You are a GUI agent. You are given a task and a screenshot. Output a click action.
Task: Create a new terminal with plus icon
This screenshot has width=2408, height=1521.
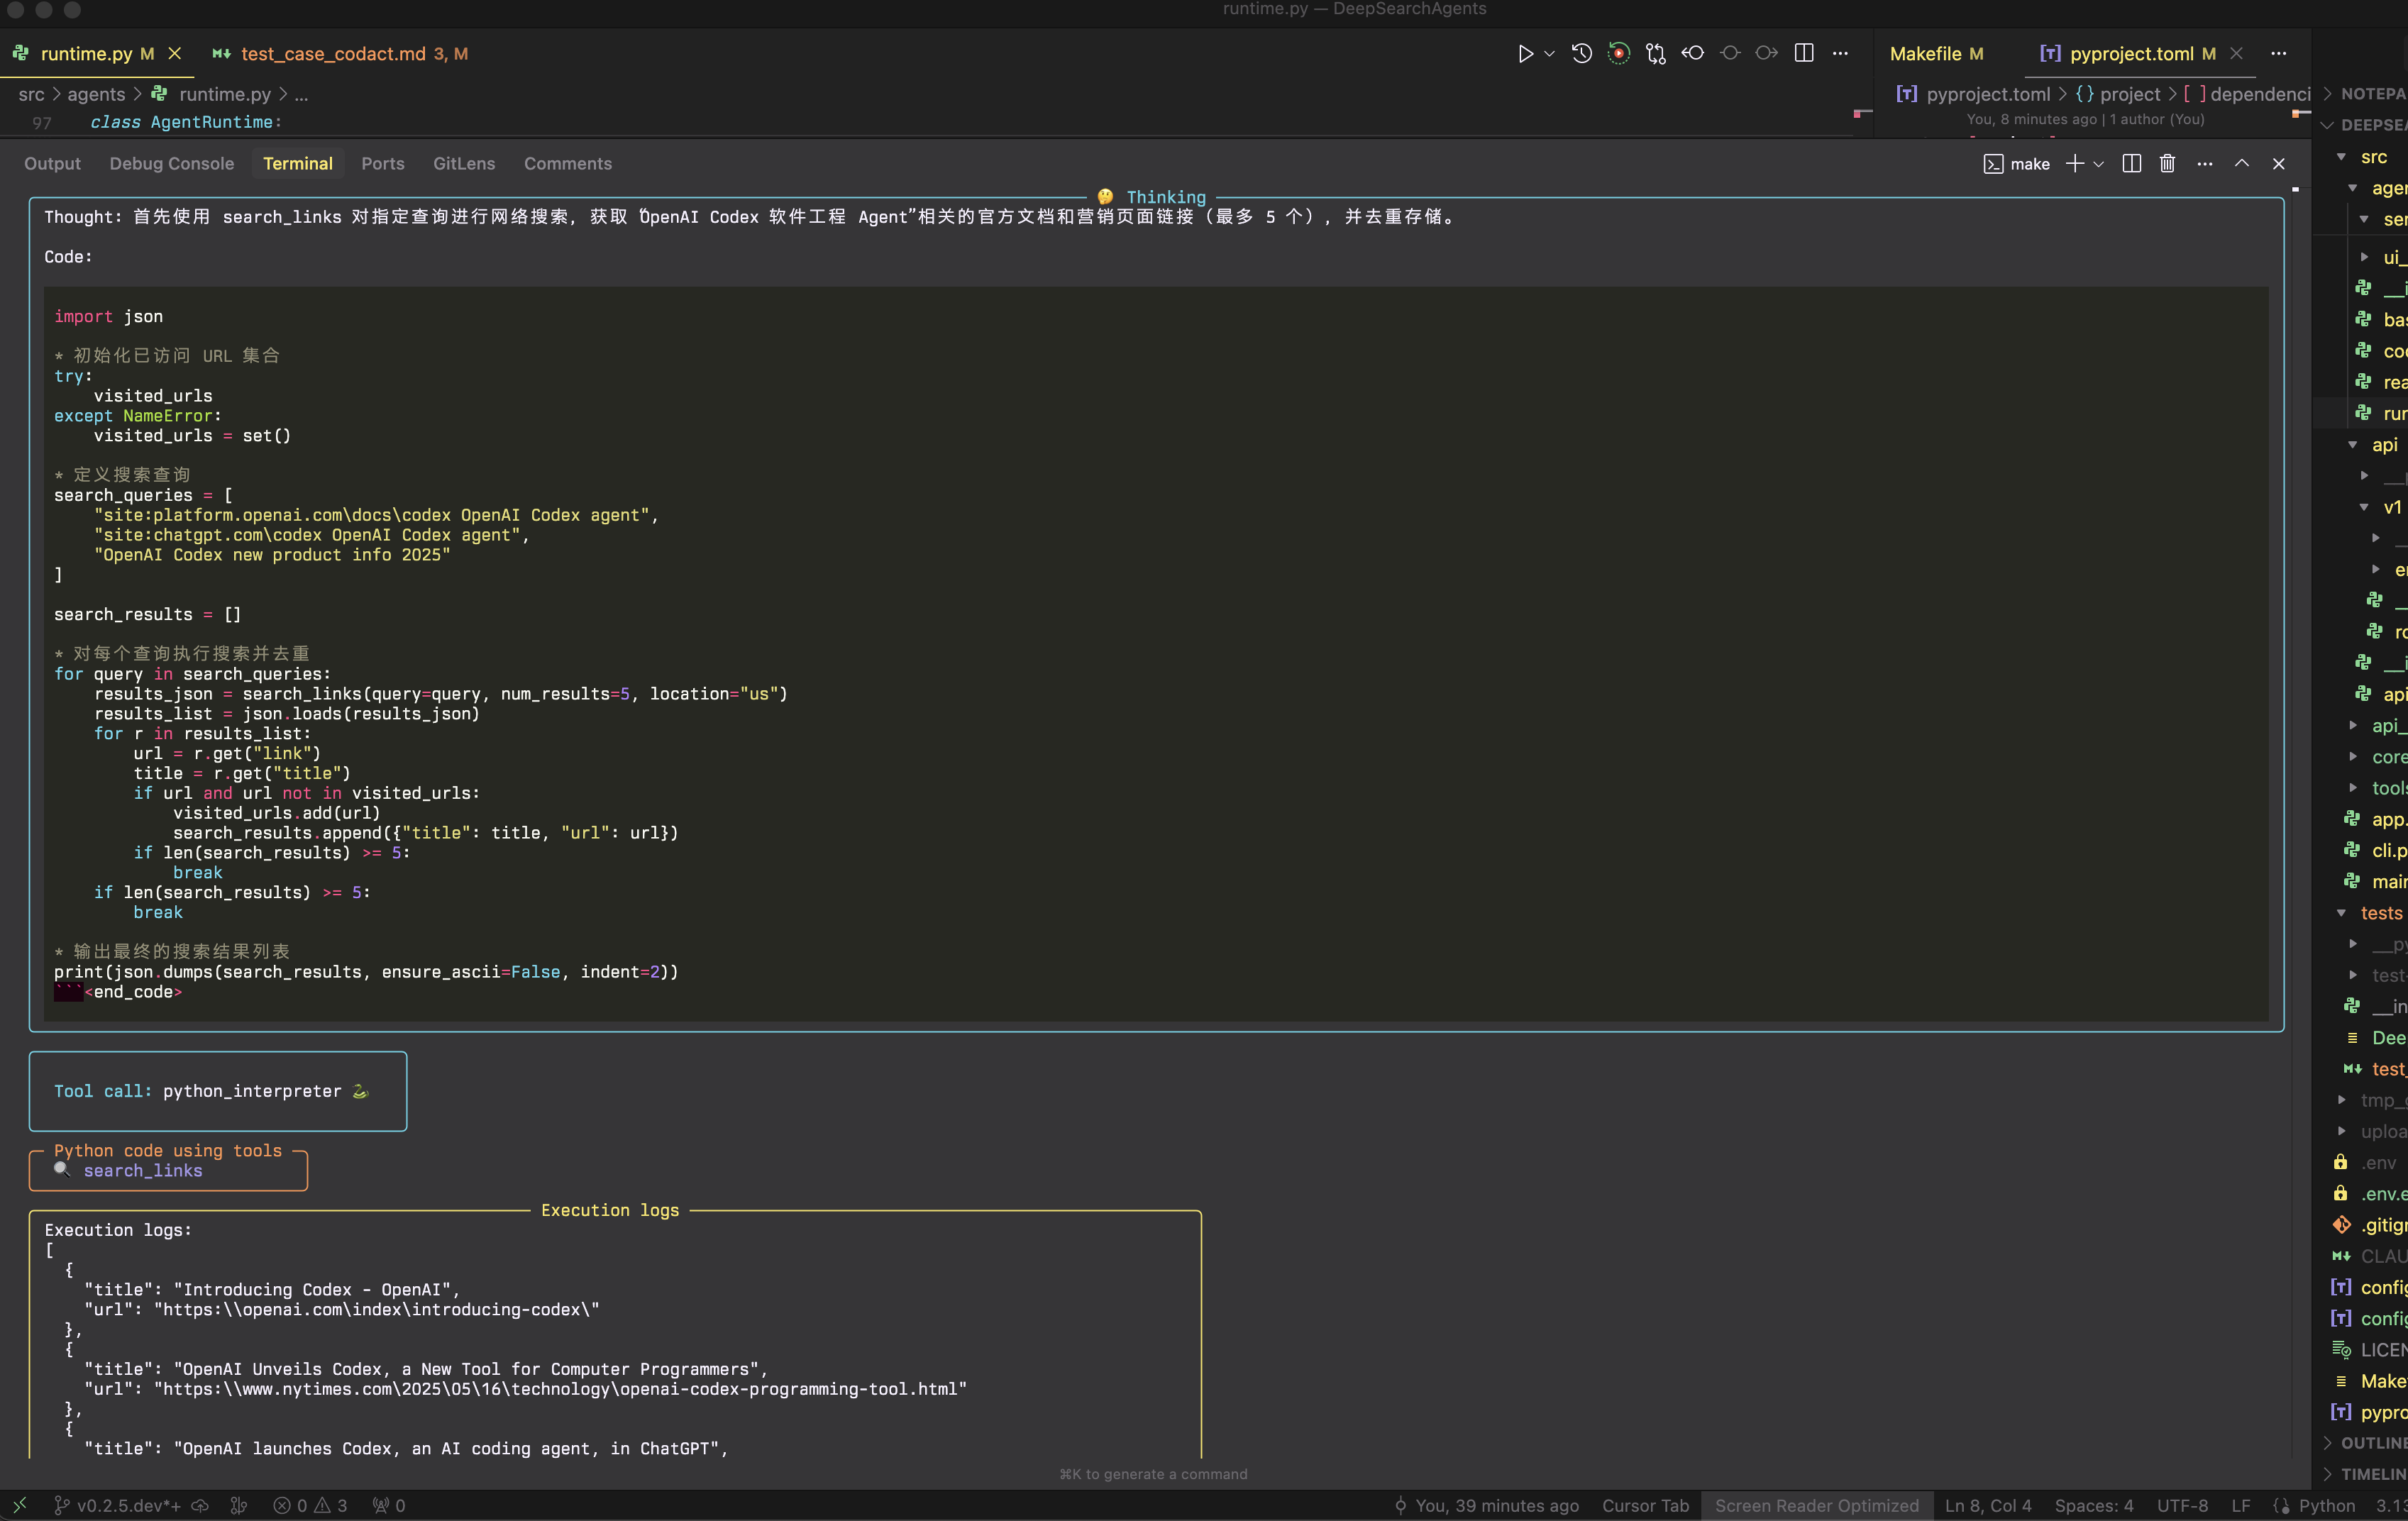(2074, 164)
